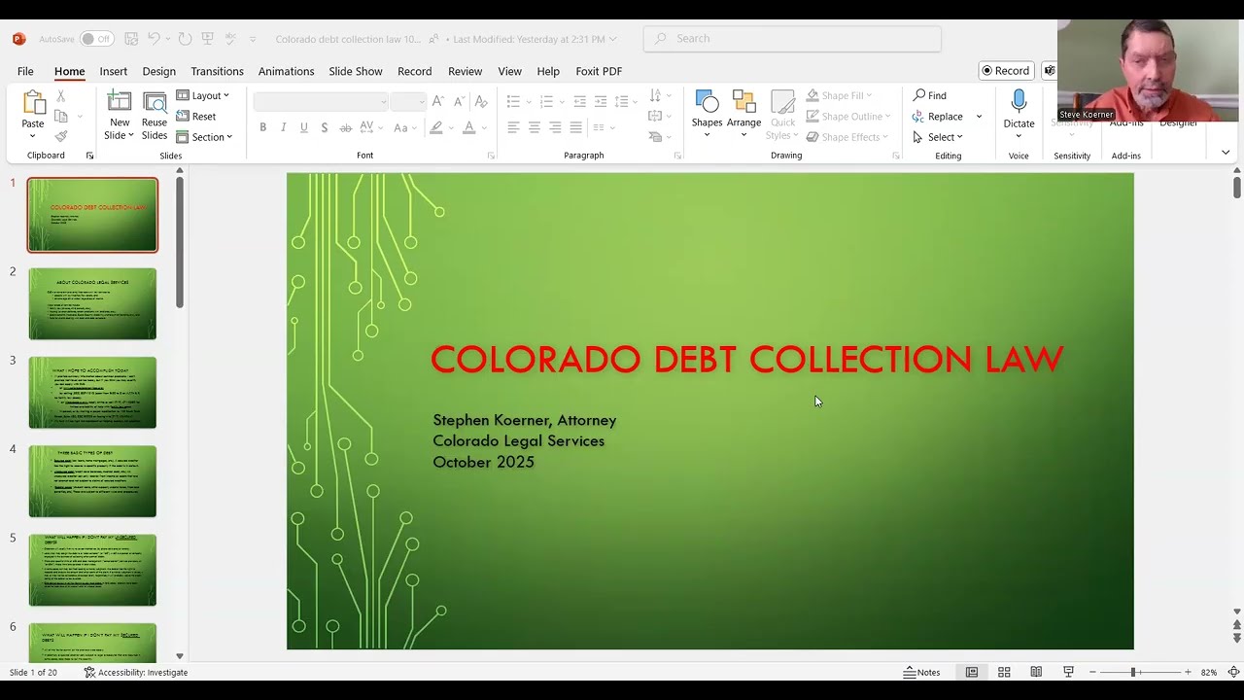The width and height of the screenshot is (1244, 700).
Task: Click the Format Painter brush icon
Action: pos(61,136)
